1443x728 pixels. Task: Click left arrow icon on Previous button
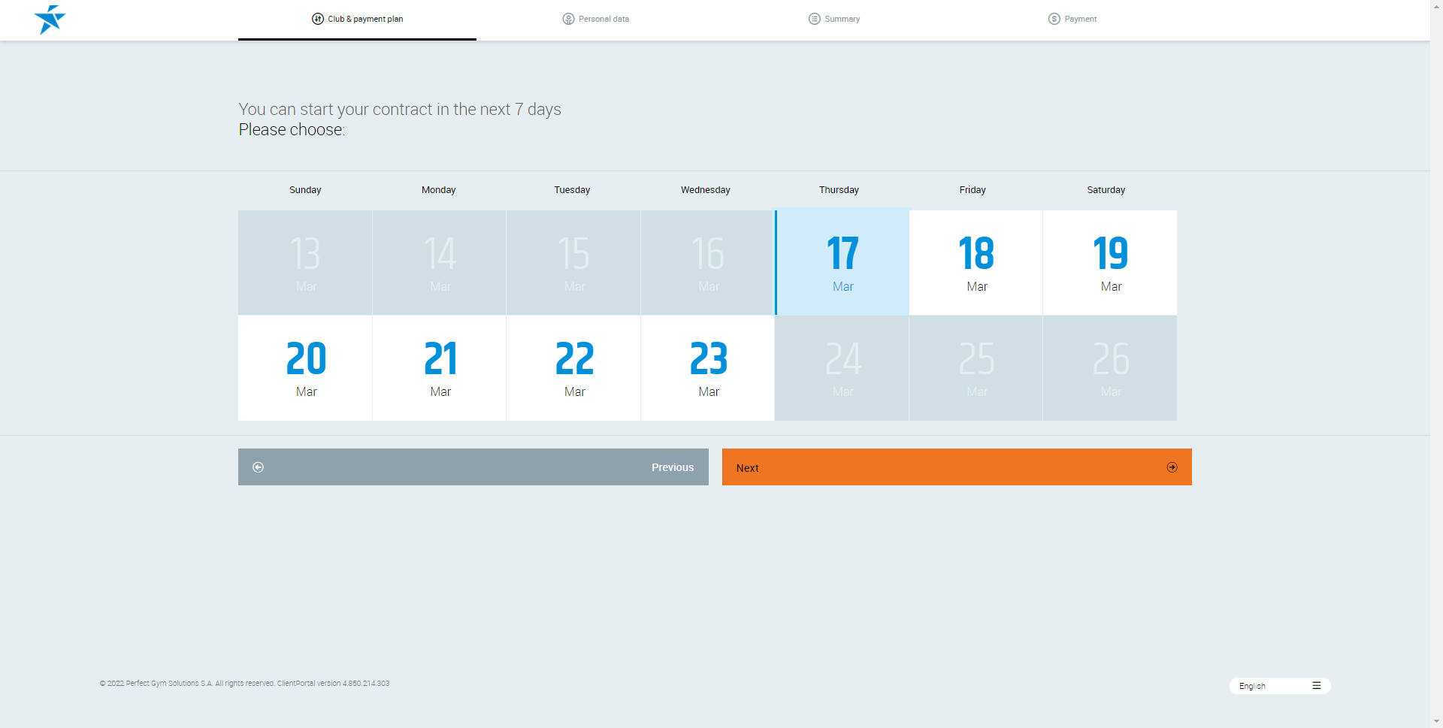coord(258,467)
